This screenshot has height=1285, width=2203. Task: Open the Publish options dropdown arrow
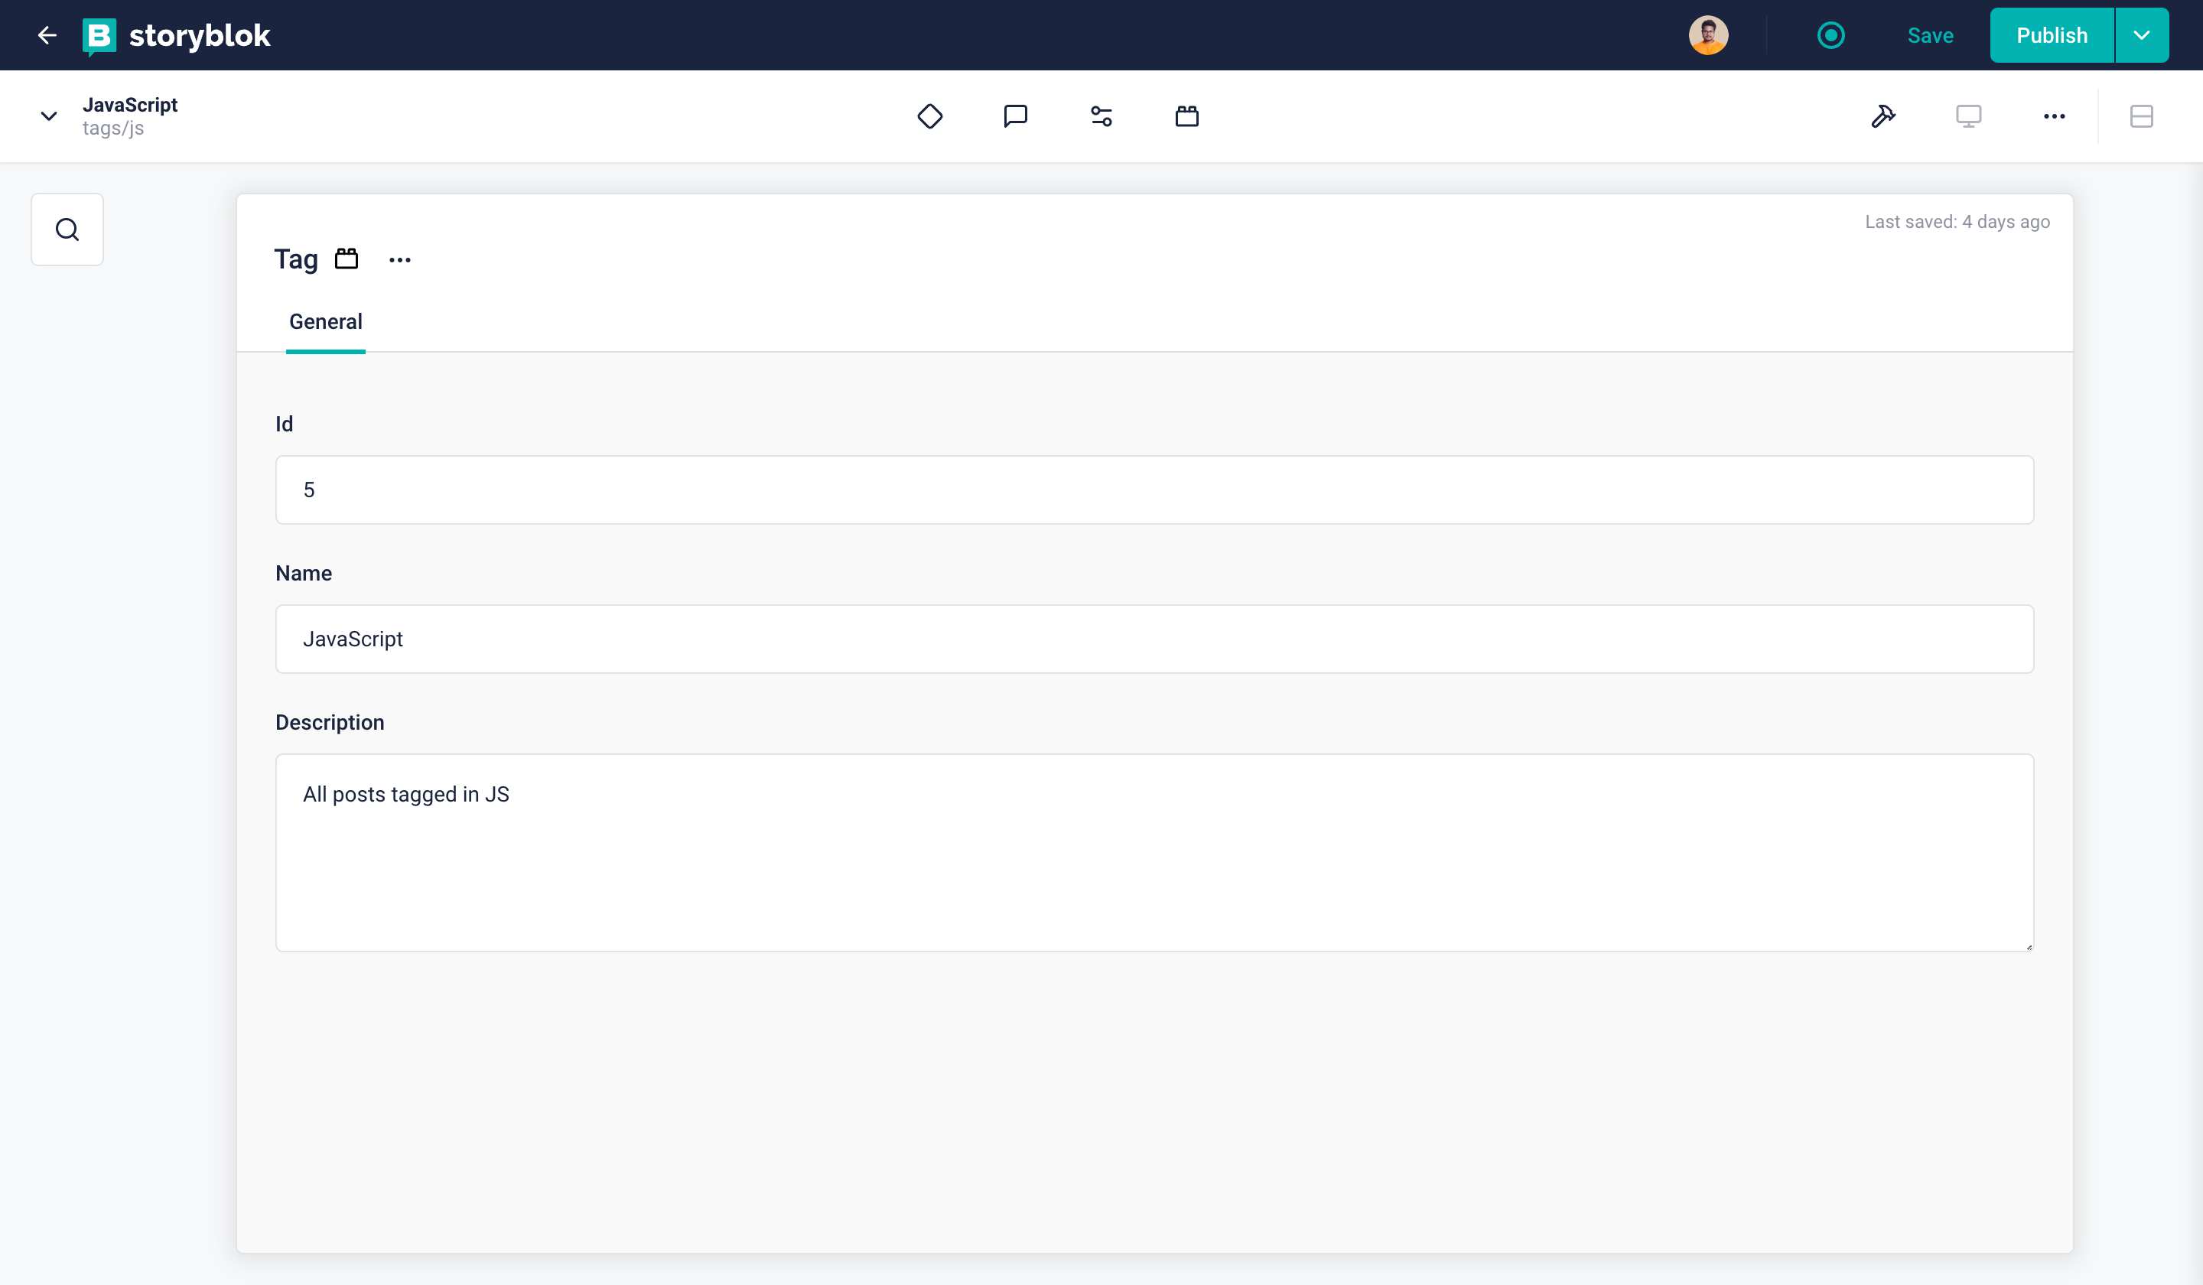click(x=2142, y=35)
